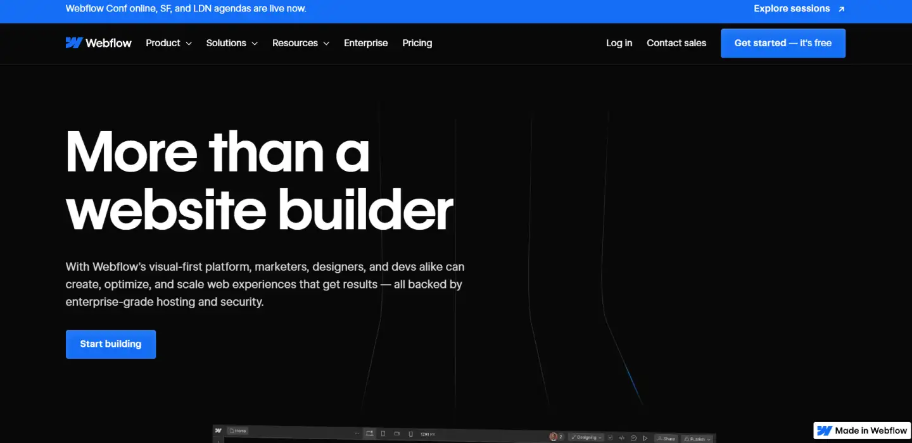
Task: Open the Publish dropdown in designer preview
Action: (x=698, y=439)
